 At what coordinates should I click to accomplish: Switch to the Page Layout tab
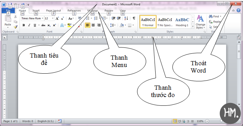pyautogui.click(x=53, y=10)
